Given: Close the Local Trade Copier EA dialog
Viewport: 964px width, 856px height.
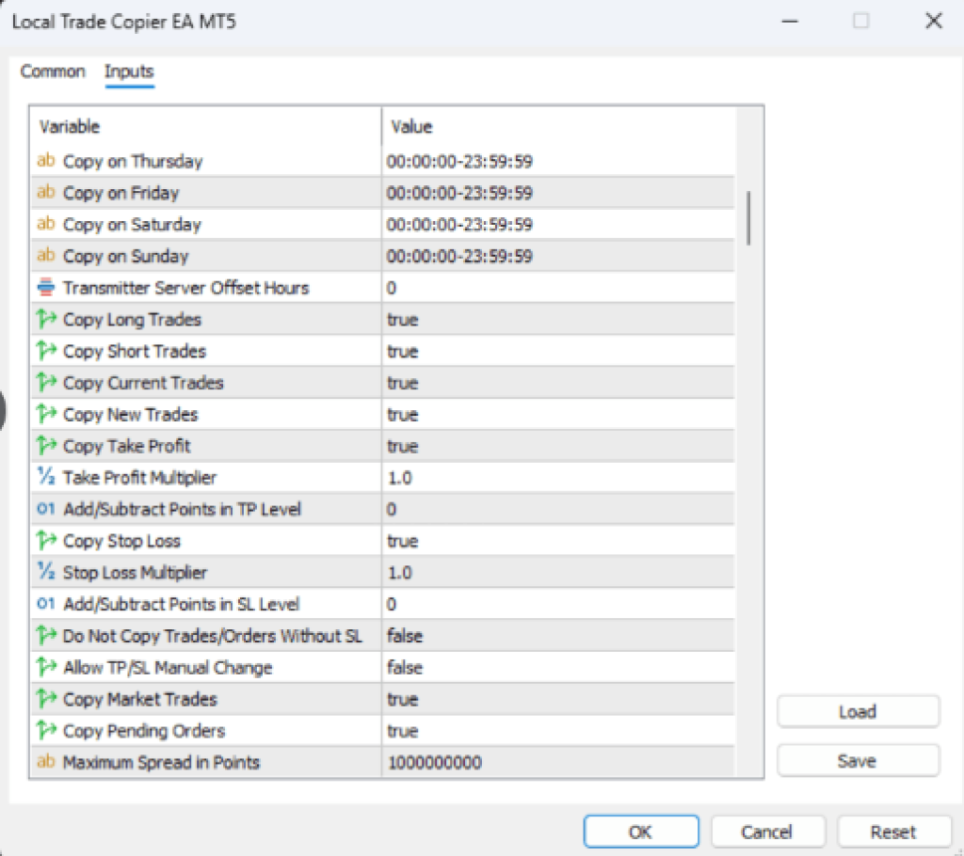Looking at the screenshot, I should click(934, 21).
